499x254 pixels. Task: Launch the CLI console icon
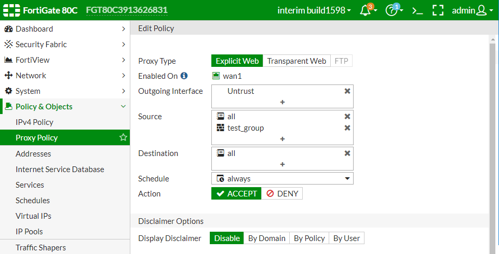(417, 10)
